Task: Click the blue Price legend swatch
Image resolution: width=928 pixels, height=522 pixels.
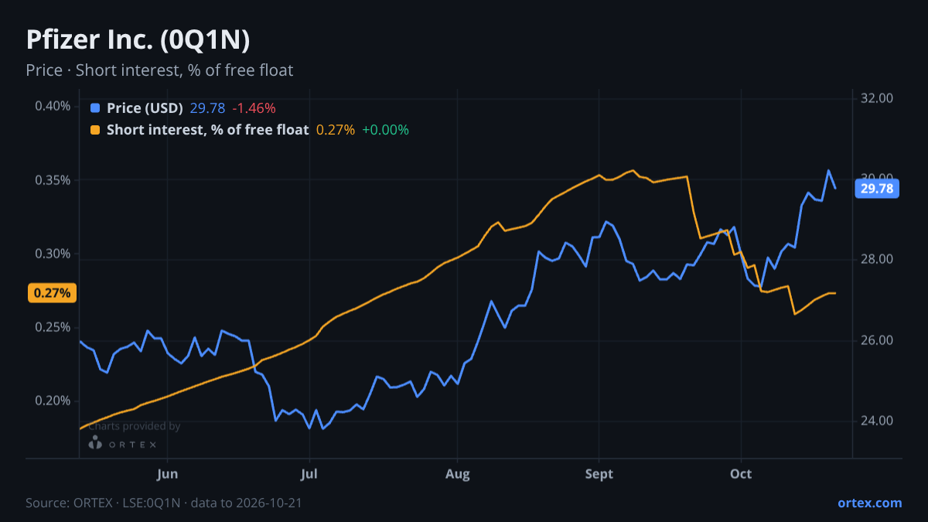Action: point(95,107)
